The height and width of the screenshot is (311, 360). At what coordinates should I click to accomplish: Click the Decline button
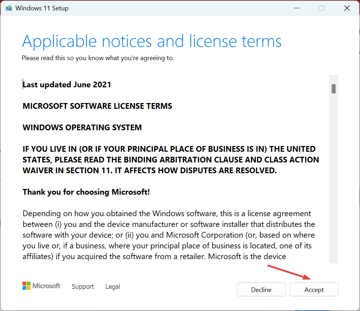261,290
